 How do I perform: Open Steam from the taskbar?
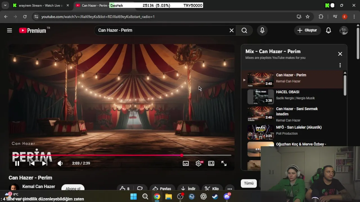pyautogui.click(x=215, y=196)
